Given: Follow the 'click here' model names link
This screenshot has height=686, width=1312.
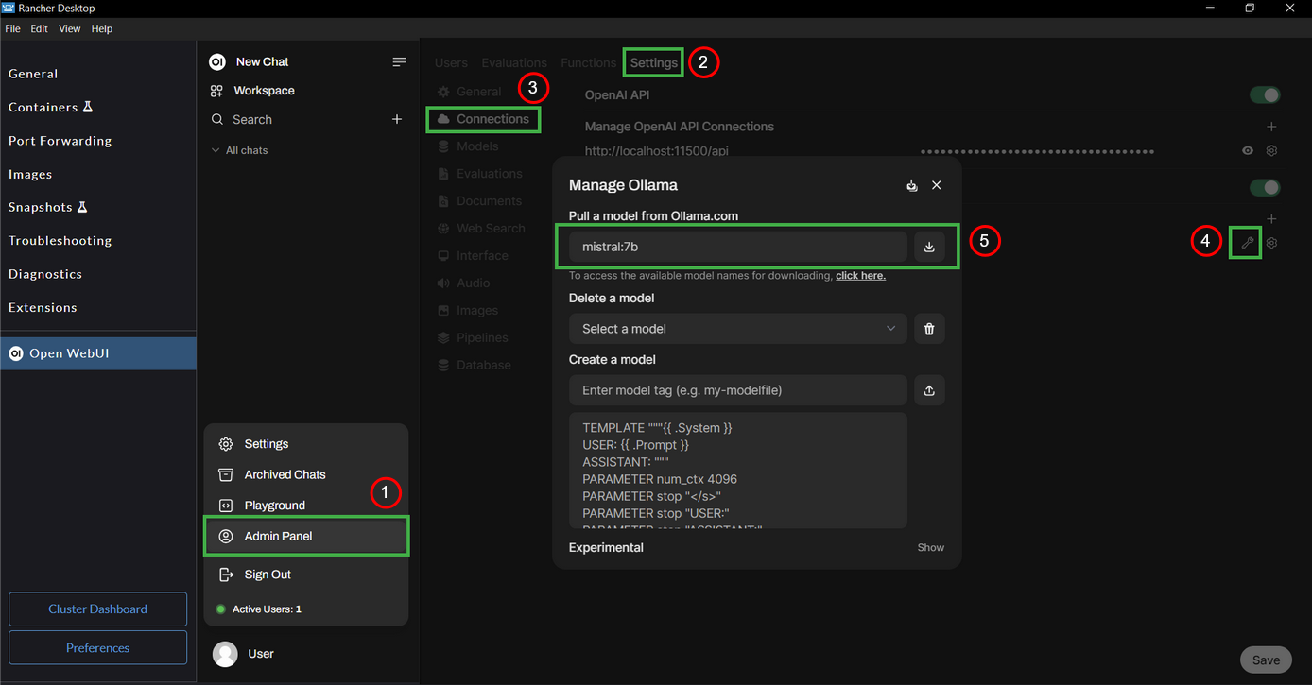Looking at the screenshot, I should pos(860,276).
